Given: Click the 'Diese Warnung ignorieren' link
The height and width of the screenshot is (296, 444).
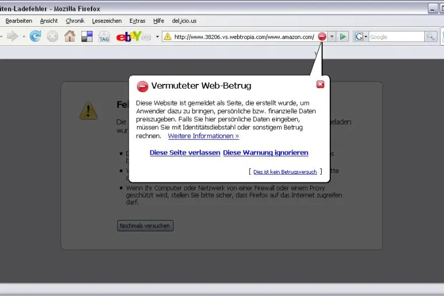Looking at the screenshot, I should coord(266,153).
